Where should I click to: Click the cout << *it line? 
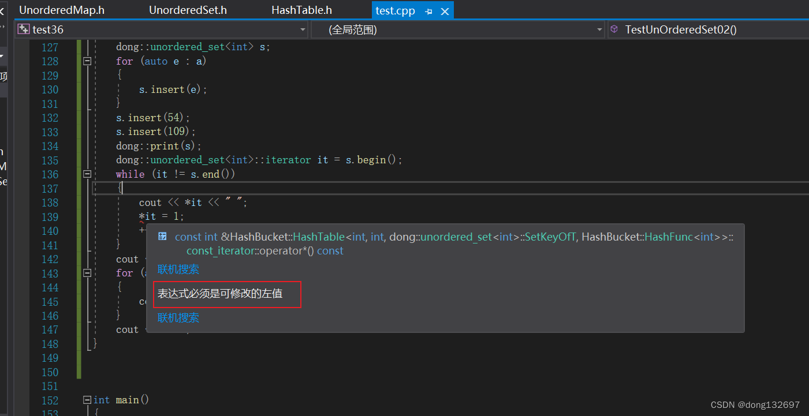click(x=193, y=203)
